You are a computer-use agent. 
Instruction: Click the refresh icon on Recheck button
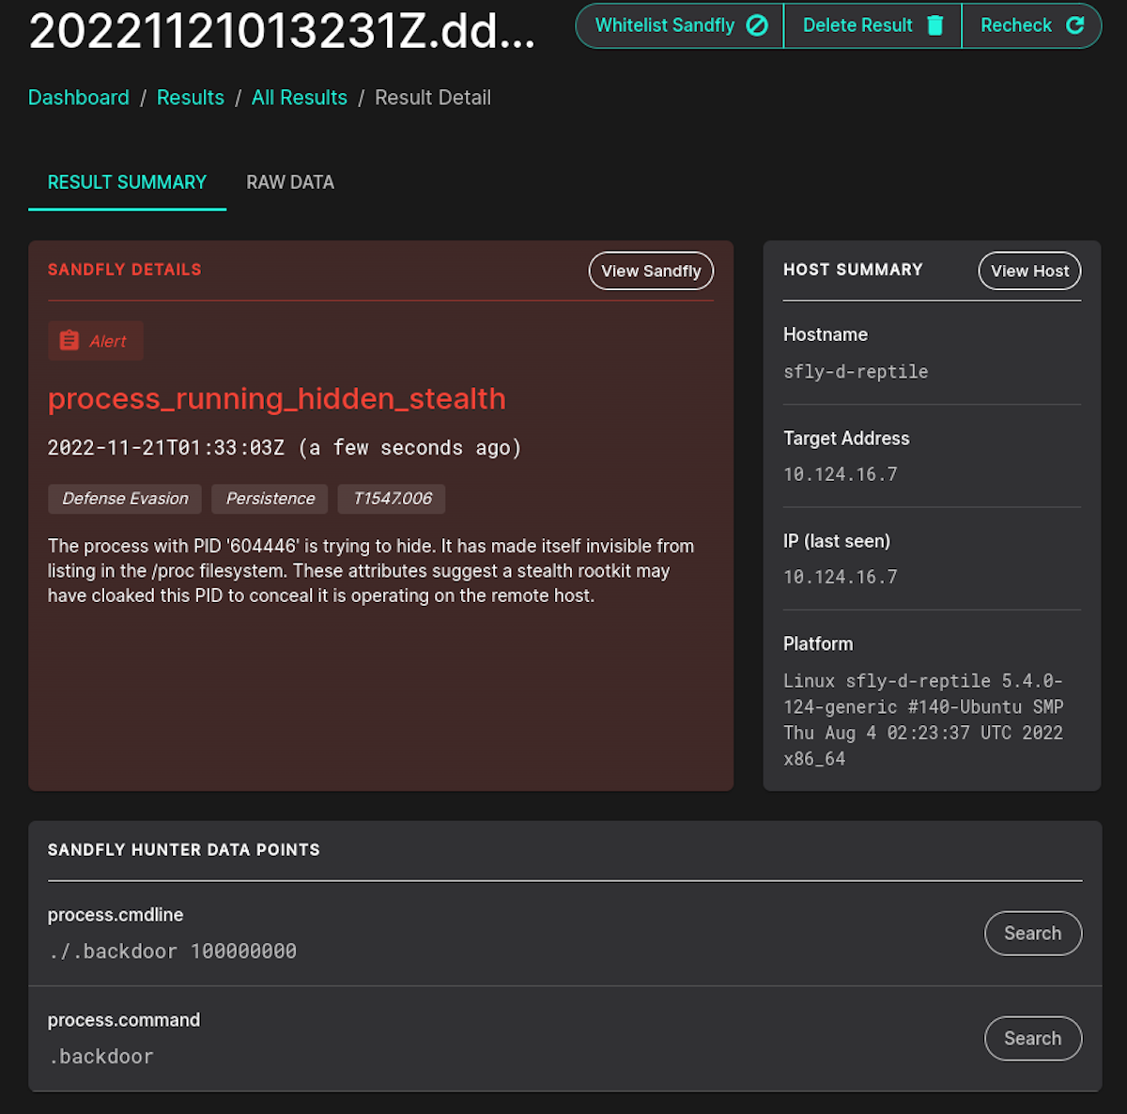click(x=1076, y=25)
